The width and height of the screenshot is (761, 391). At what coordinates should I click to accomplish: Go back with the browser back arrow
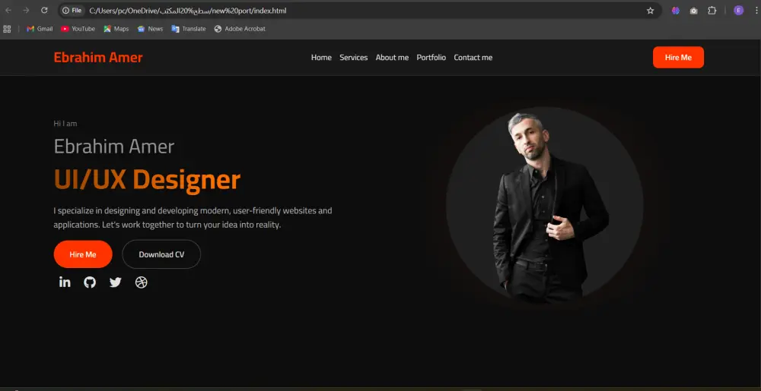(x=8, y=10)
